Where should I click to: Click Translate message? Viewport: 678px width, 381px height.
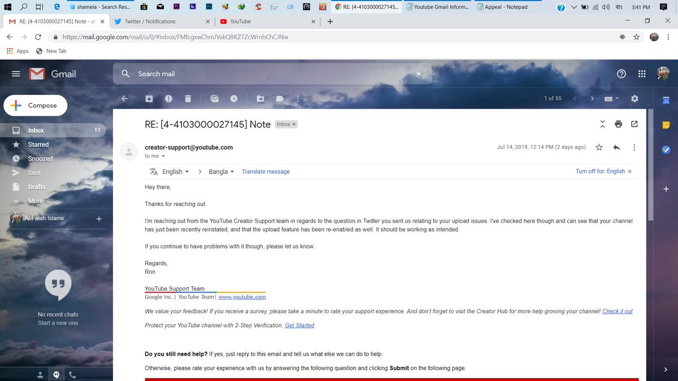tap(266, 172)
